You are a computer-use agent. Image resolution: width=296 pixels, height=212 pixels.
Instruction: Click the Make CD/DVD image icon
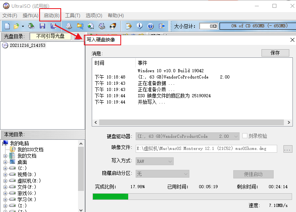coord(69,26)
